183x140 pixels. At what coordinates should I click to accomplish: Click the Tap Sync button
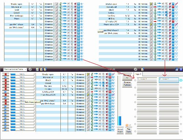tap(128, 131)
